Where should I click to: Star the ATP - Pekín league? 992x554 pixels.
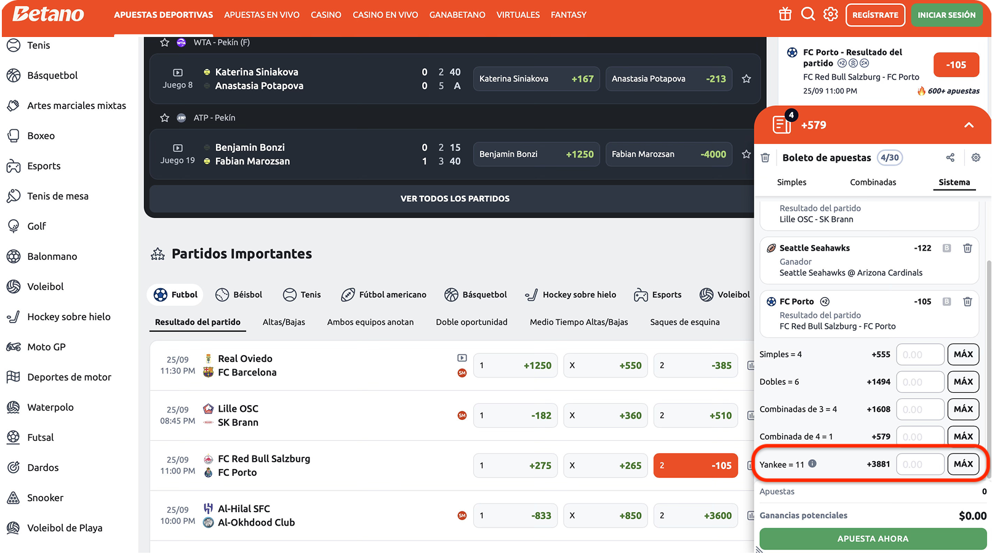point(164,118)
